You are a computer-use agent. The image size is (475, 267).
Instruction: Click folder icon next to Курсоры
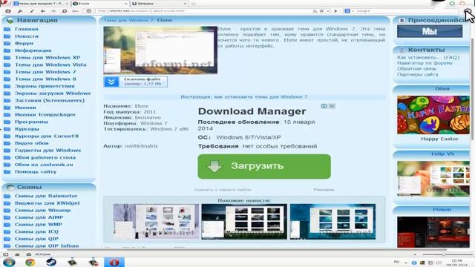7,129
